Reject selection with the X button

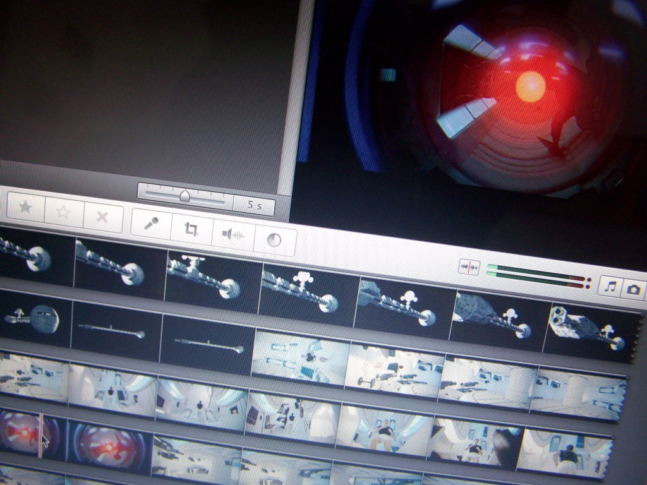tap(103, 217)
